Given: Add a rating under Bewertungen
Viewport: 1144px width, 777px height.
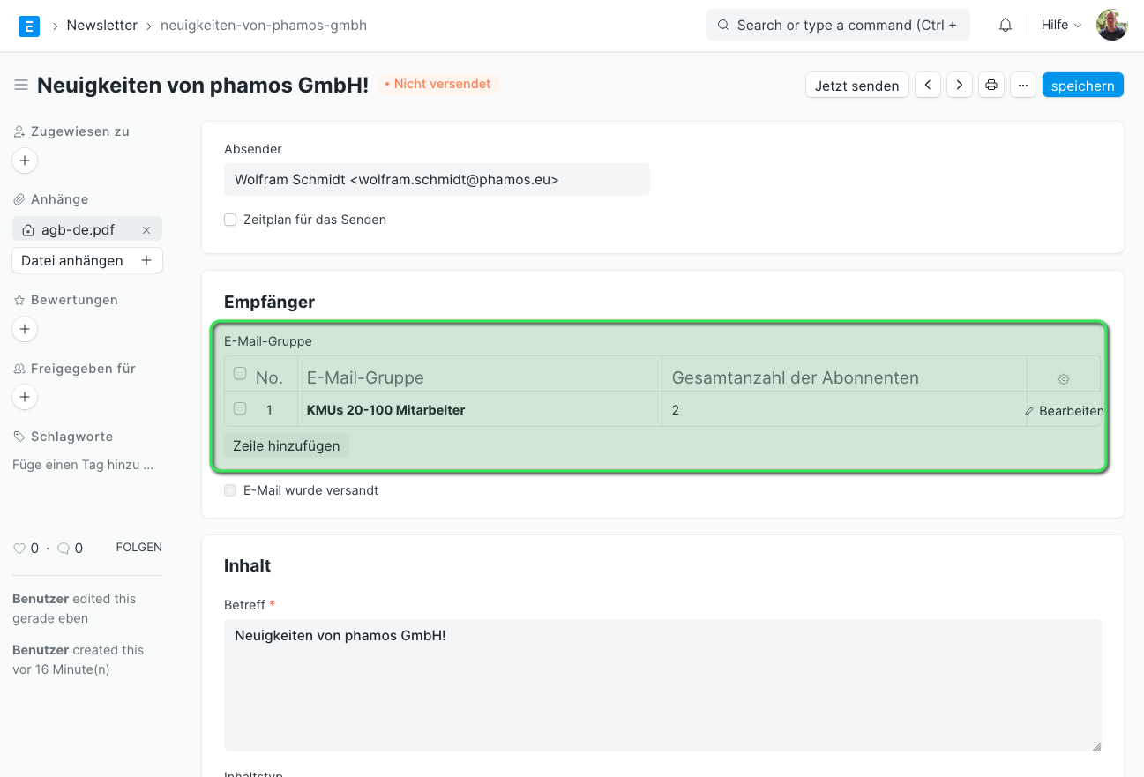Looking at the screenshot, I should point(25,329).
